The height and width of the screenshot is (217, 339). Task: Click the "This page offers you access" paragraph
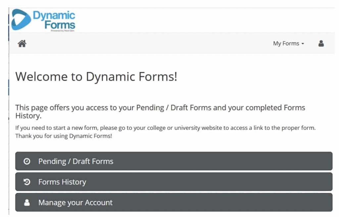tap(160, 112)
